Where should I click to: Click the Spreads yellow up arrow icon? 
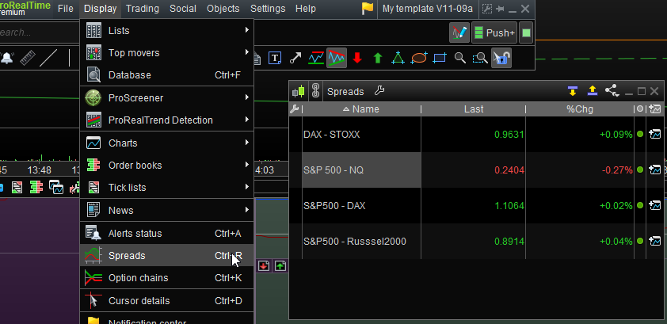[592, 90]
